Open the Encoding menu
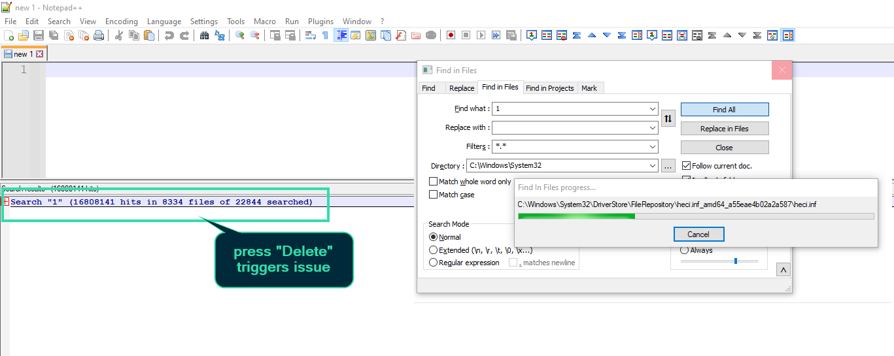 pyautogui.click(x=122, y=22)
